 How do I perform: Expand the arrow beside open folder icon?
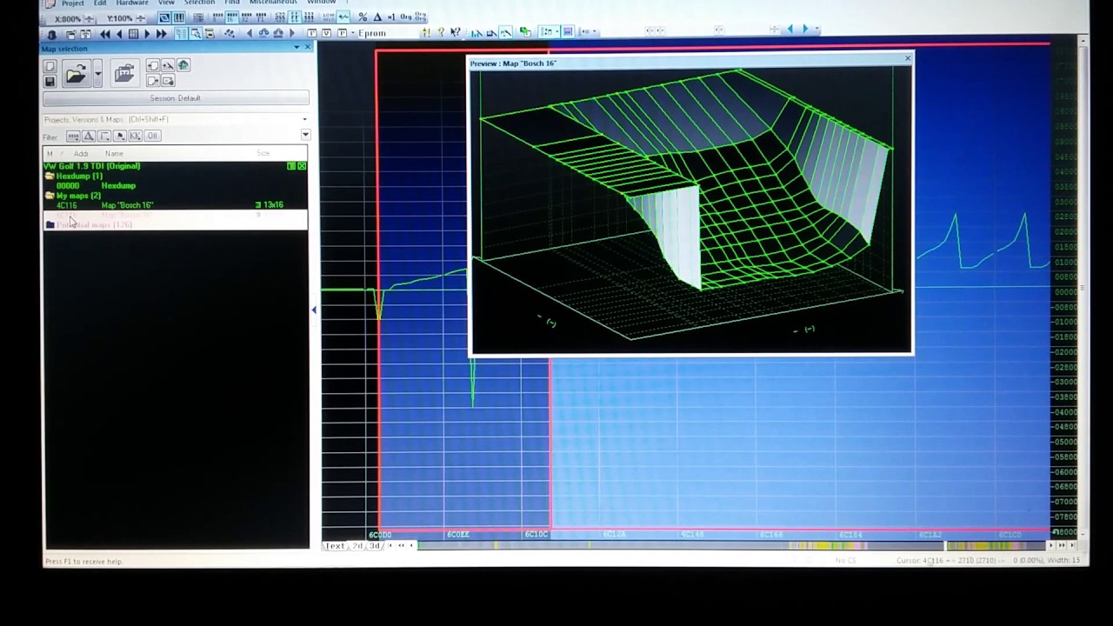pyautogui.click(x=97, y=74)
